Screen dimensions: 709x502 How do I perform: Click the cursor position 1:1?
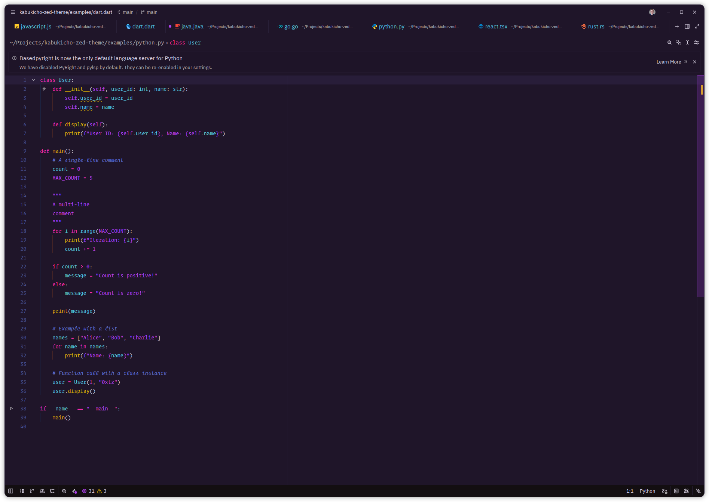tap(630, 491)
